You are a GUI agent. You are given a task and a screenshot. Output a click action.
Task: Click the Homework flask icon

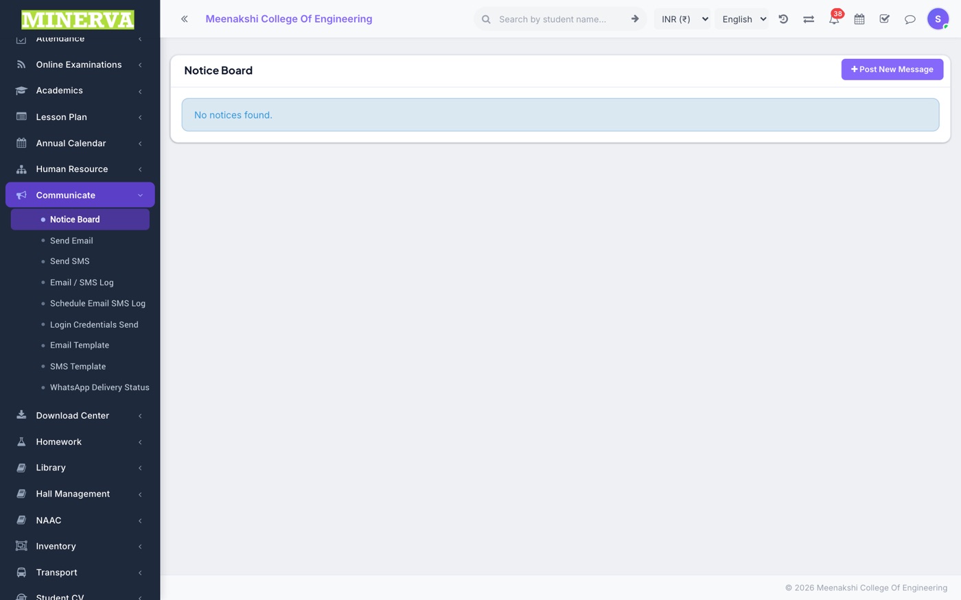coord(21,442)
